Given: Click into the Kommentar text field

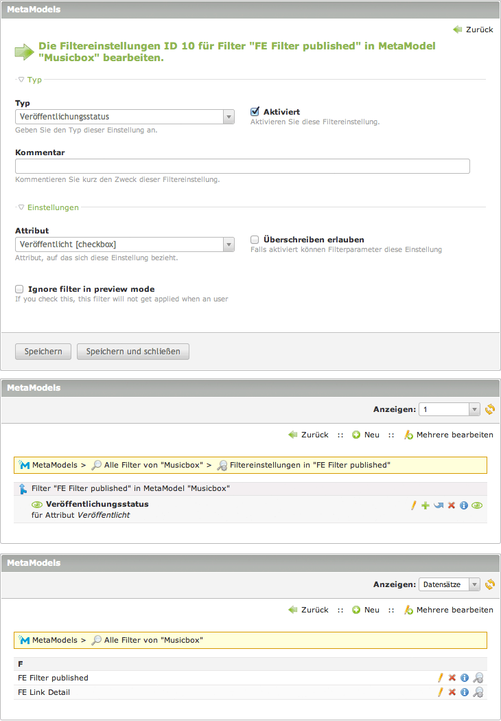Looking at the screenshot, I should pyautogui.click(x=242, y=166).
